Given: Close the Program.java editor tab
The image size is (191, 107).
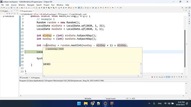Looking at the screenshot, I should point(33,11).
